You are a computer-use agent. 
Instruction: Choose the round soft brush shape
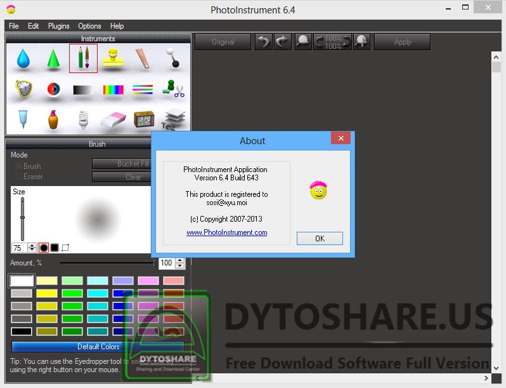click(x=44, y=248)
